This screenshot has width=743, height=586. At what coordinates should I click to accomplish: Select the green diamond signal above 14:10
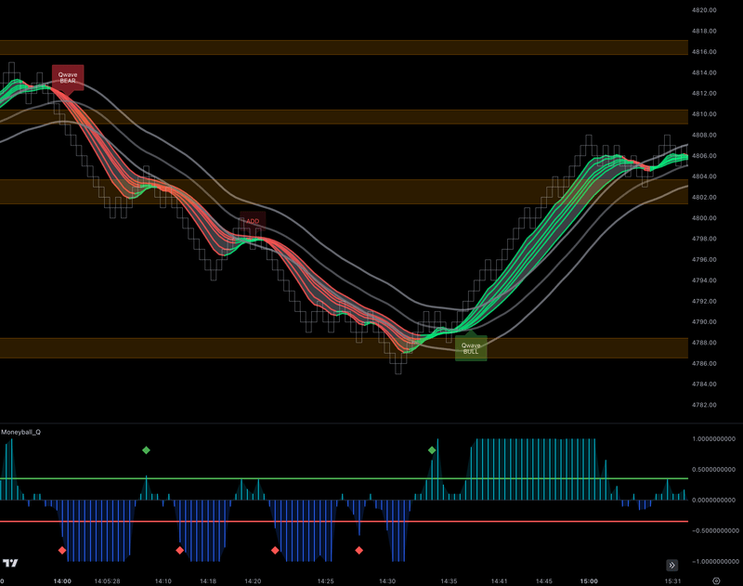[x=146, y=452]
